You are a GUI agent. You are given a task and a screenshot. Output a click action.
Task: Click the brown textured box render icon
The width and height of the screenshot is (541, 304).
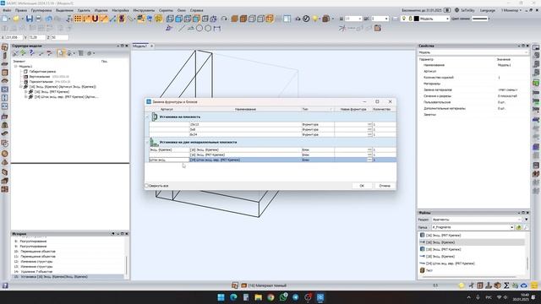[243, 19]
